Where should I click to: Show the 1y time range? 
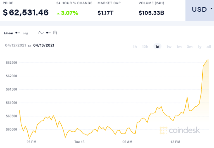tap(200, 47)
